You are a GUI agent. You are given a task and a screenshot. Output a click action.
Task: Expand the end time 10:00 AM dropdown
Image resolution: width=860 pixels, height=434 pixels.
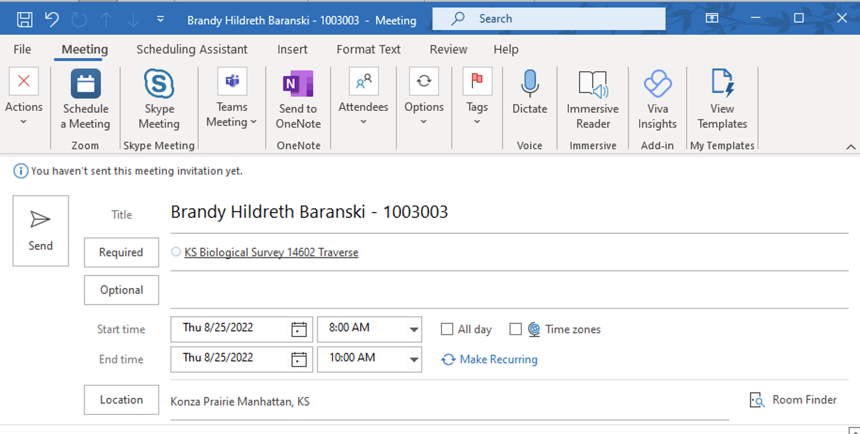[x=413, y=360]
